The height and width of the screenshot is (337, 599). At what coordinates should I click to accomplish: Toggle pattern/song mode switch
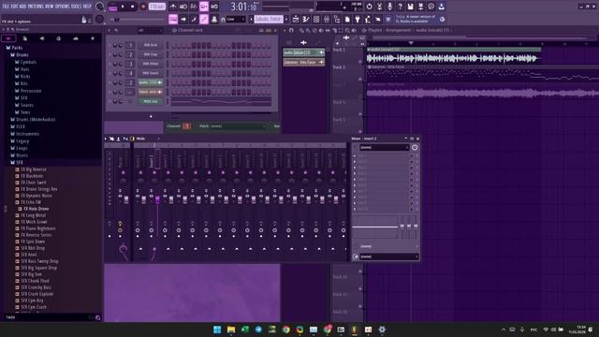point(112,7)
